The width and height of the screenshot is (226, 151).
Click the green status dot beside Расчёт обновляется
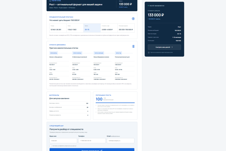tap(148, 6)
